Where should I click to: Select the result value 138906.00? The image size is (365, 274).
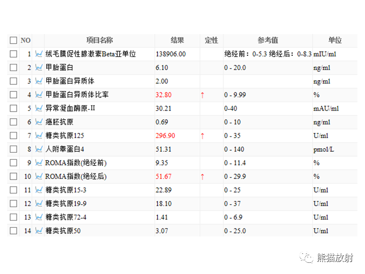click(x=171, y=54)
